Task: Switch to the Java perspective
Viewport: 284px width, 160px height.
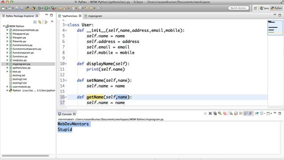Action: pyautogui.click(x=264, y=8)
